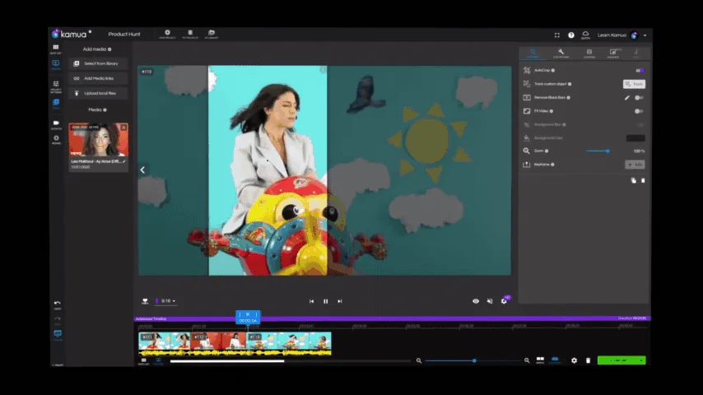Skip to the previous shot
The width and height of the screenshot is (703, 395).
click(x=312, y=301)
